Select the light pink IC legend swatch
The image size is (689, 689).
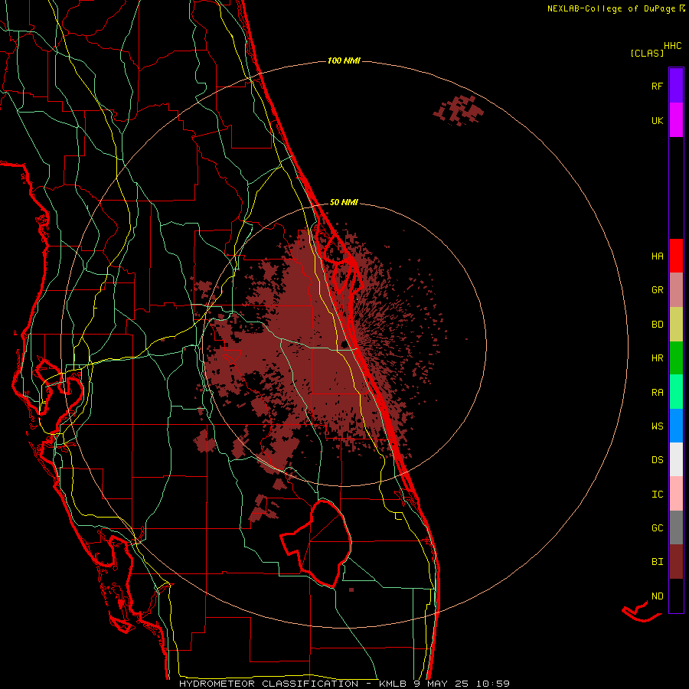(676, 494)
